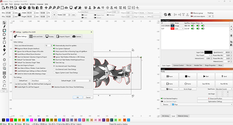This screenshot has width=233, height=125.
Task: Save project using floppy disk icon
Action: tap(11, 8)
